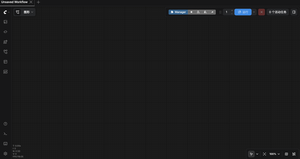Expand the 图形 graph mode dropdown
This screenshot has height=159, width=300.
pyautogui.click(x=28, y=12)
